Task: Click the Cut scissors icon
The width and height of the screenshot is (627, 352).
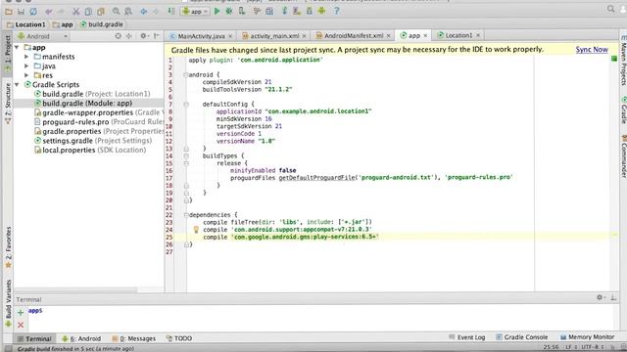Action: point(75,12)
